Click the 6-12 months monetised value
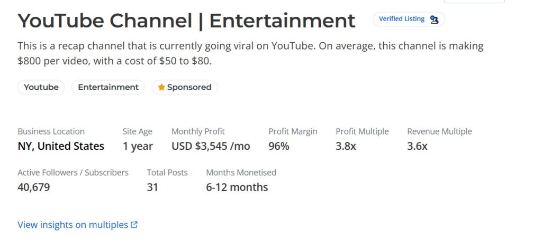The image size is (542, 249). point(237,187)
